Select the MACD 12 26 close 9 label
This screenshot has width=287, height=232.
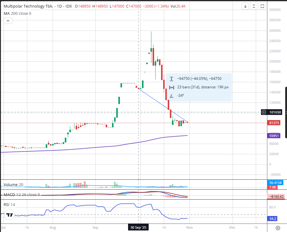tap(21, 195)
